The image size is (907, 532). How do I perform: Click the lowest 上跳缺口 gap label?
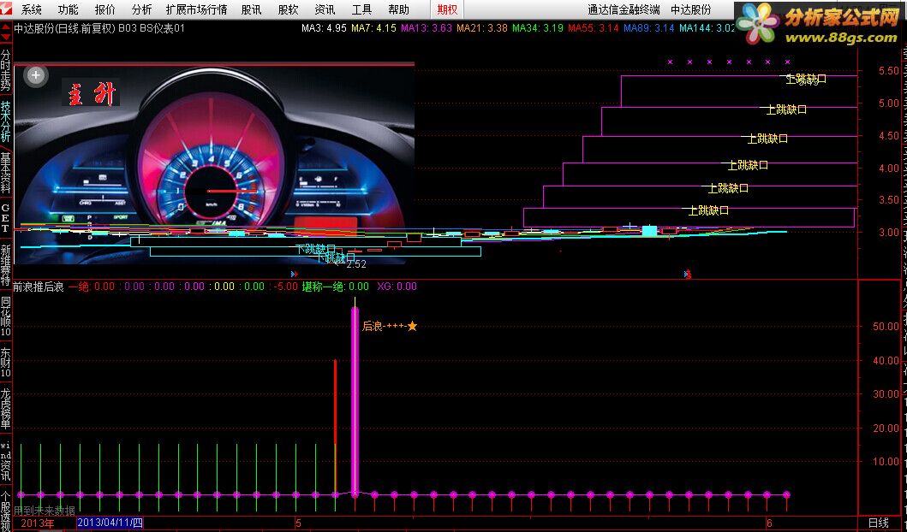(708, 211)
